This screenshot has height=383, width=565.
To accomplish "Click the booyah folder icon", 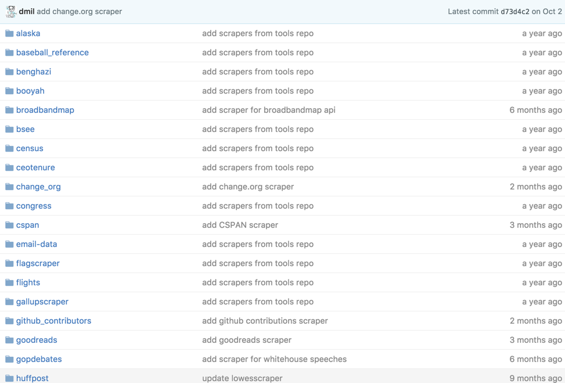I will pos(9,91).
